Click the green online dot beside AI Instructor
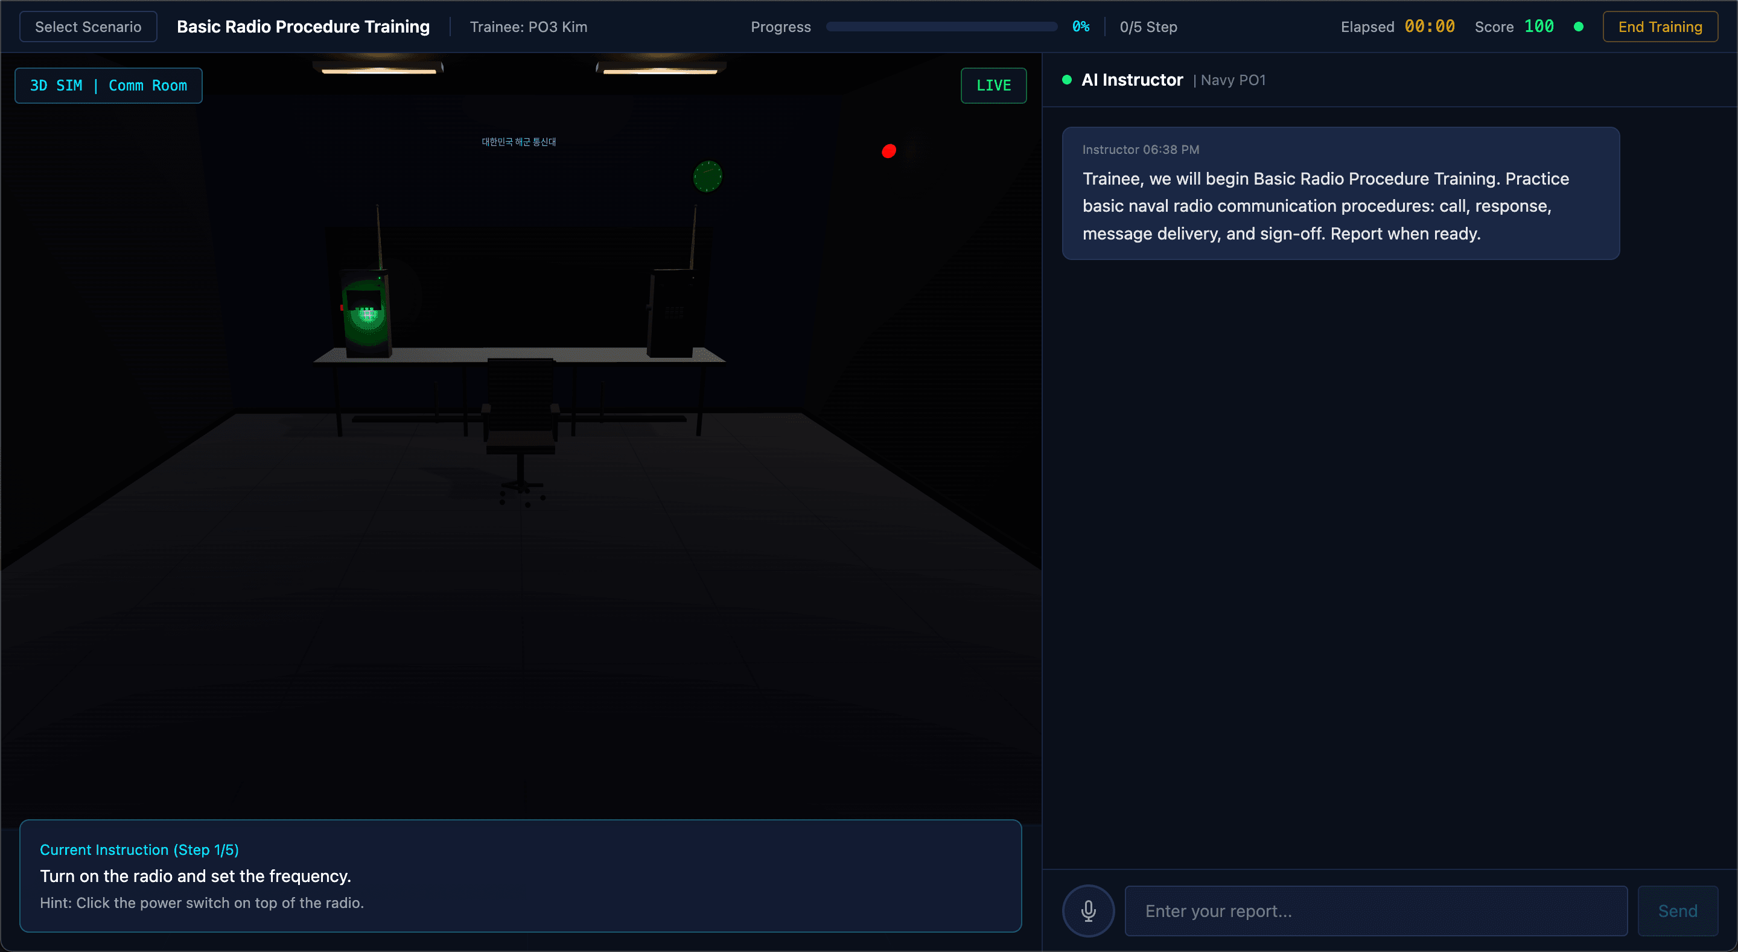The height and width of the screenshot is (952, 1738). 1066,80
